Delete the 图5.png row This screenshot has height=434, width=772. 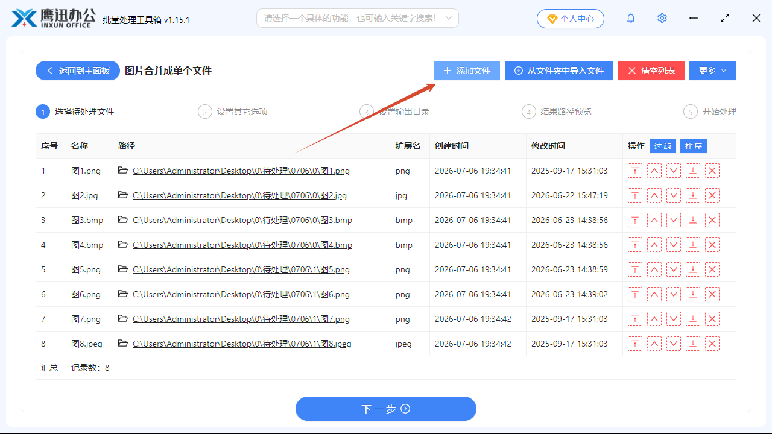712,269
